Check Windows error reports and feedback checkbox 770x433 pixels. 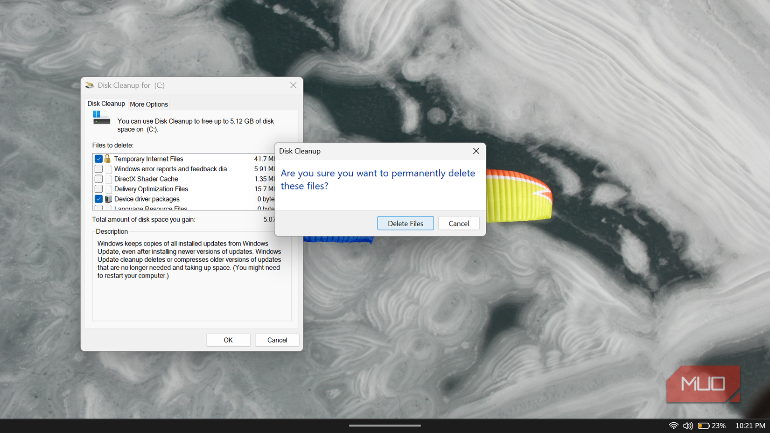pos(98,169)
